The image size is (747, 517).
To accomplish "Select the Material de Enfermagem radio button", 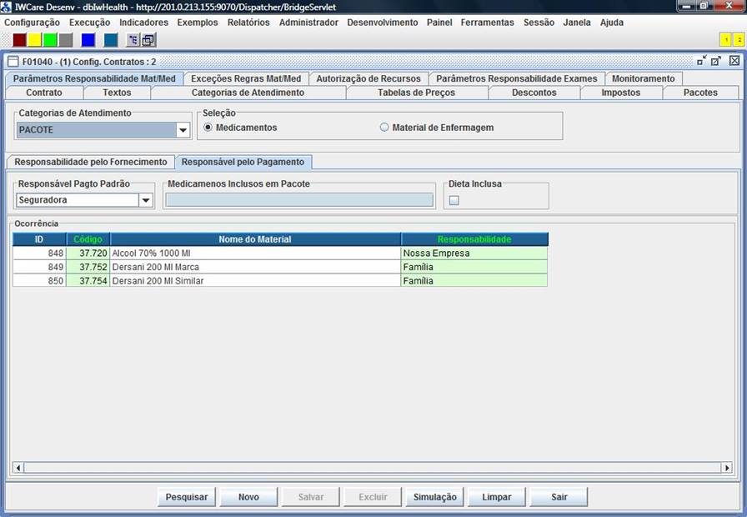I will [384, 128].
